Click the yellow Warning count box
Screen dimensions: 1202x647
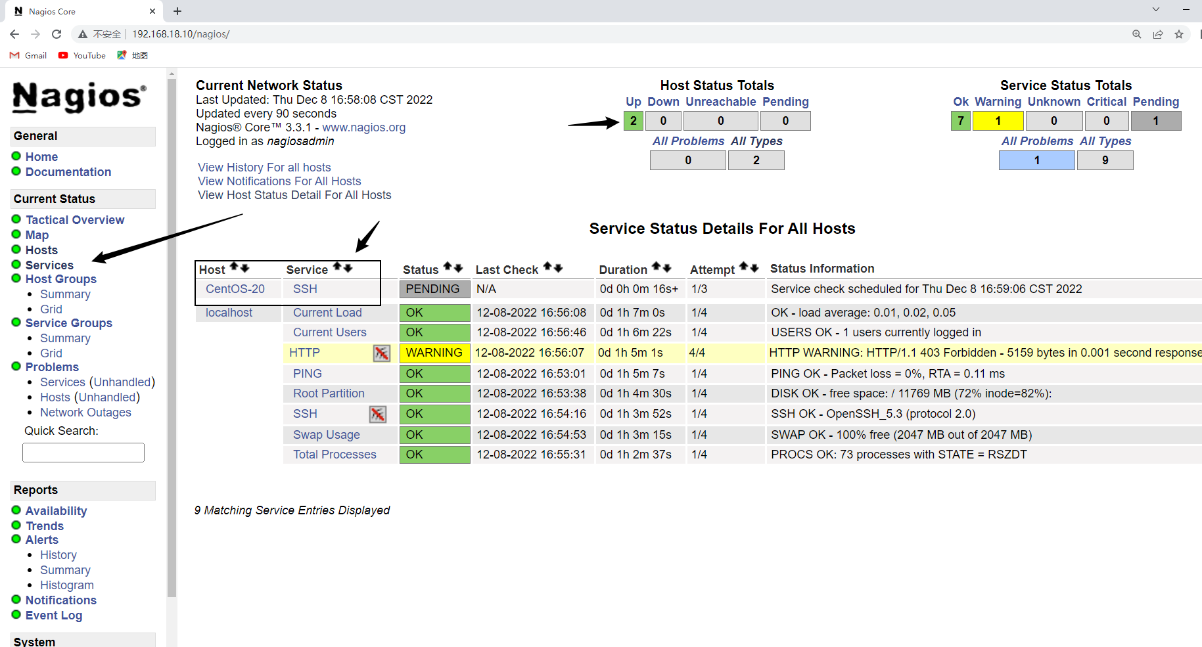click(x=998, y=121)
